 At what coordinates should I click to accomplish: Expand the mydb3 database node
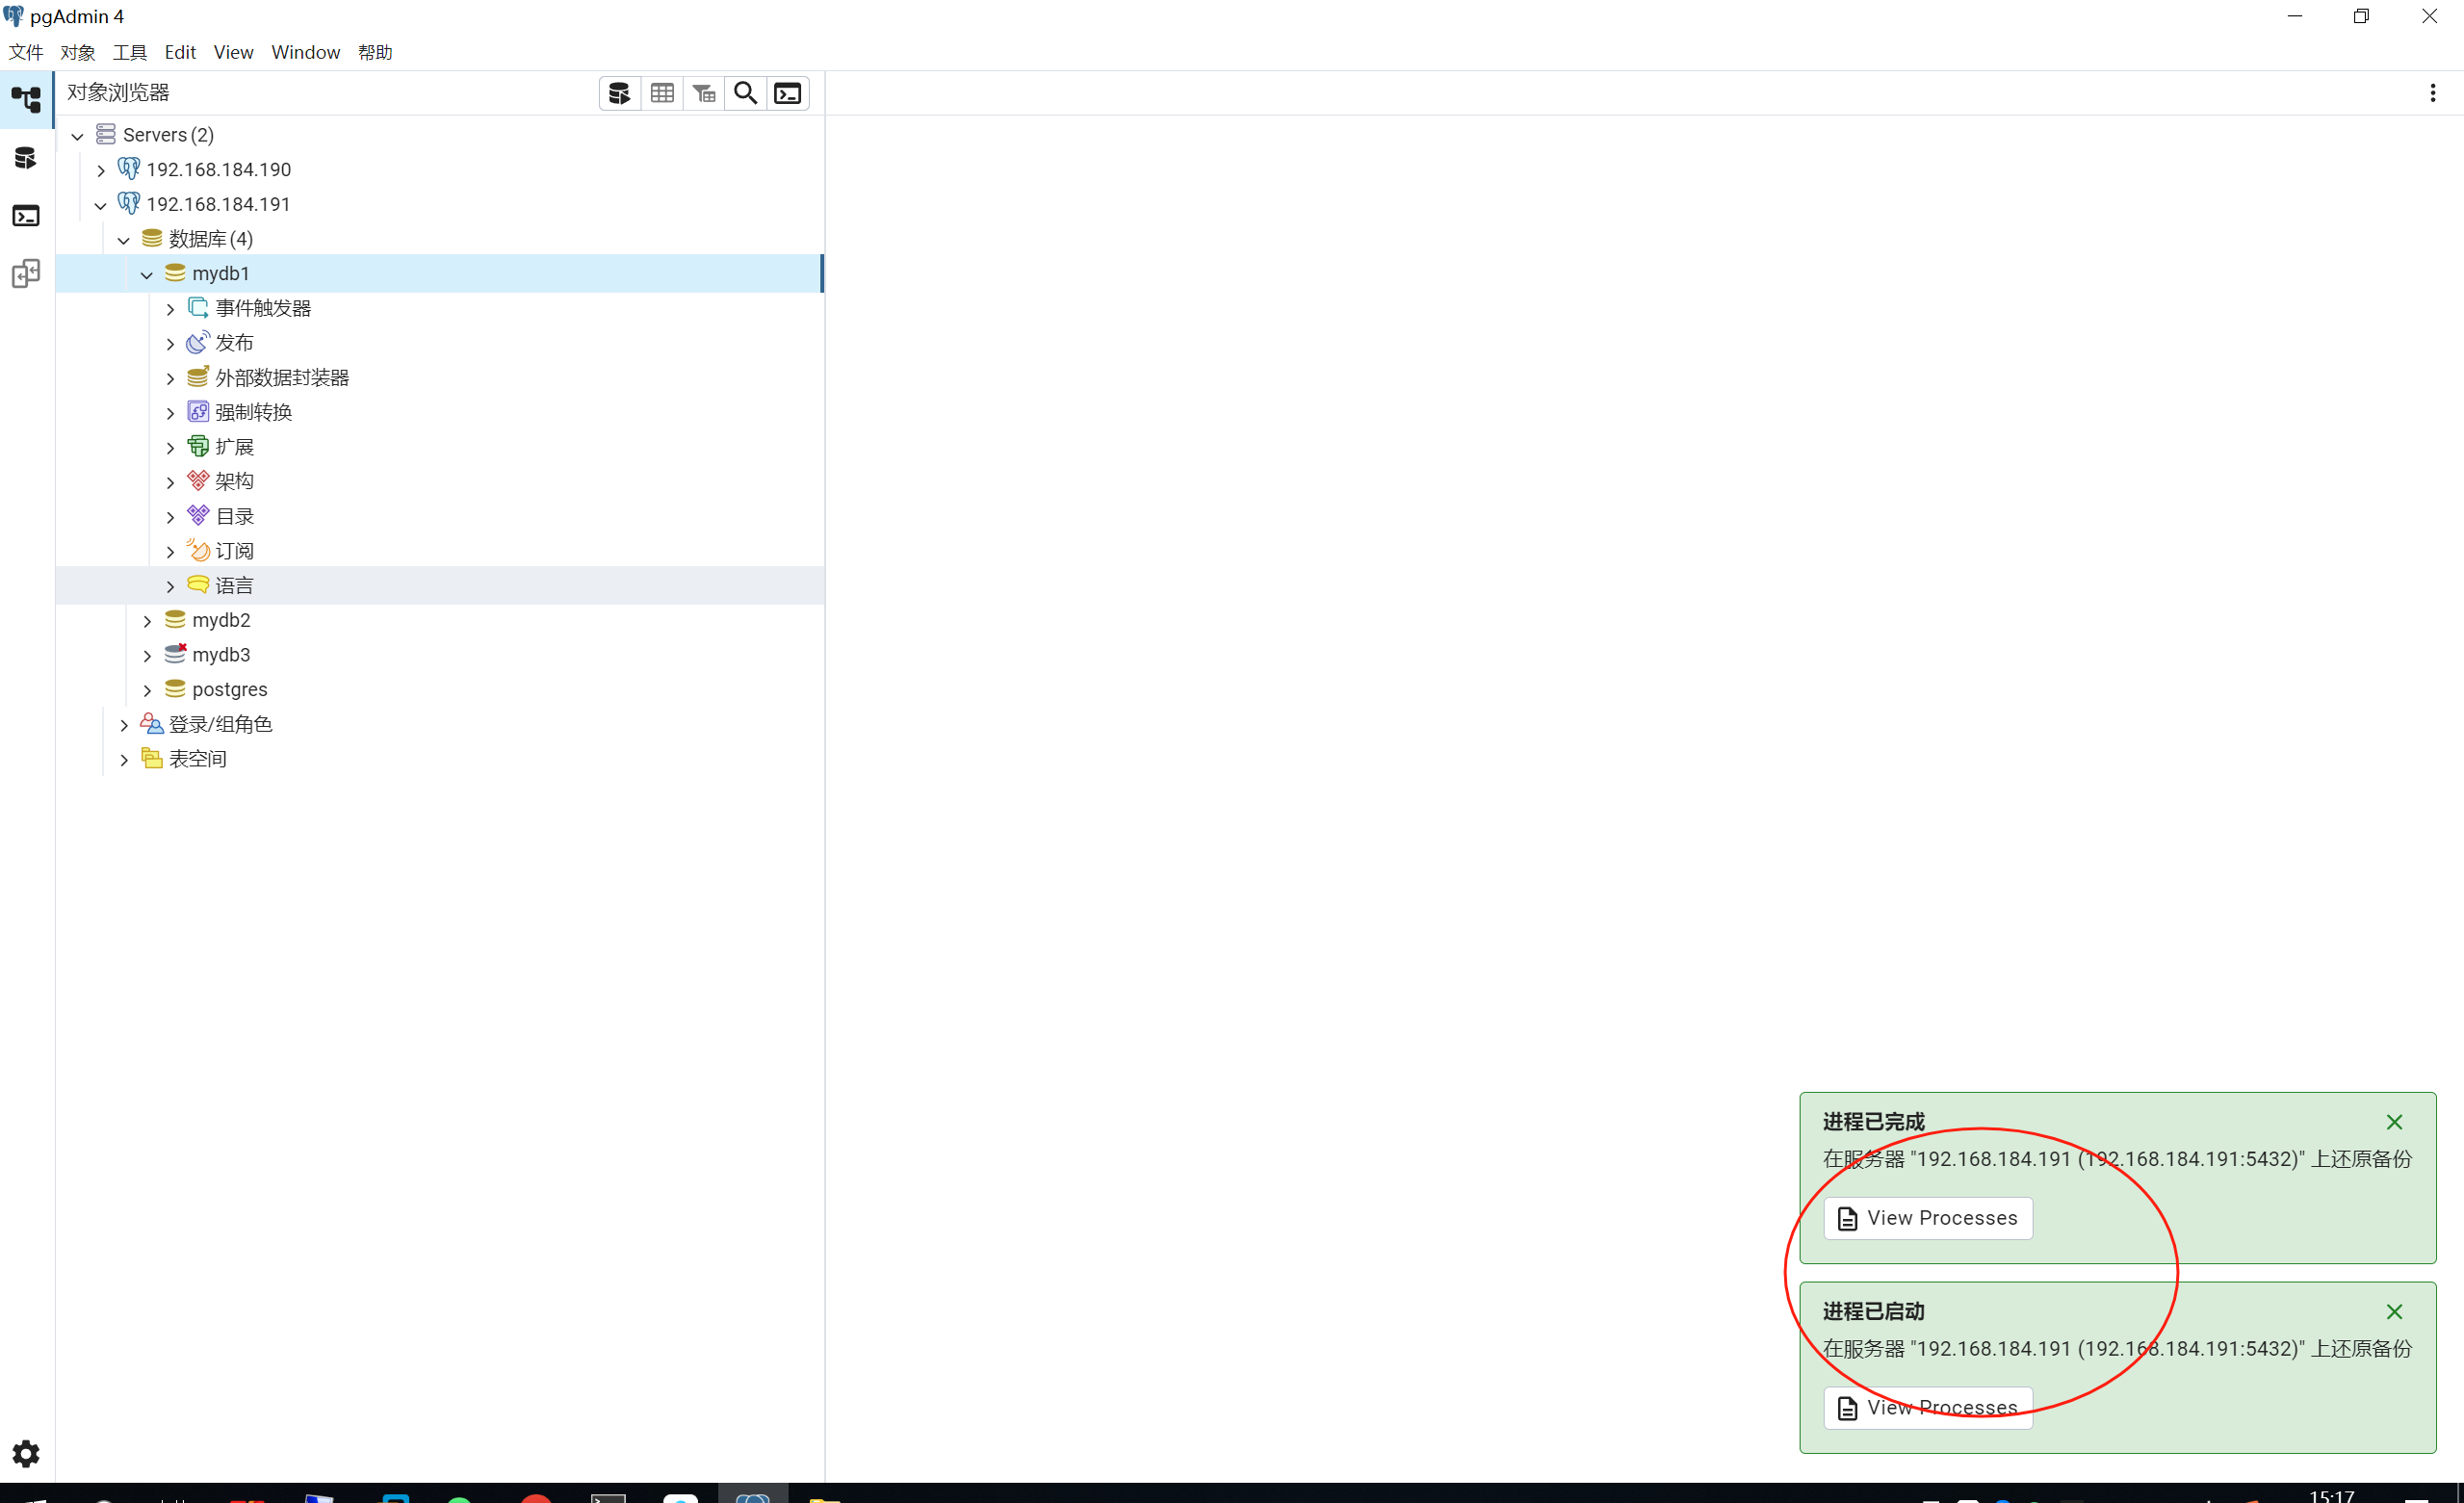coord(147,656)
